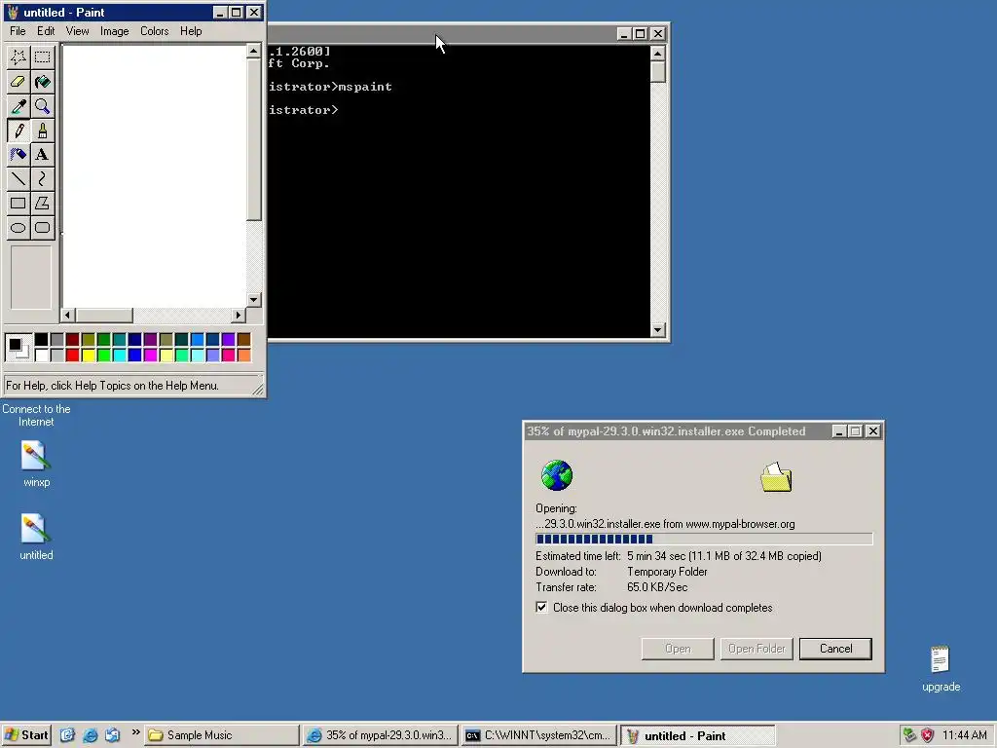
Task: Maximize the command prompt window
Action: (641, 34)
